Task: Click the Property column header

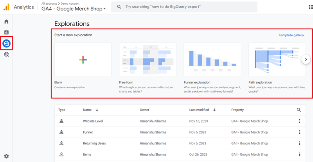Action: click(237, 110)
